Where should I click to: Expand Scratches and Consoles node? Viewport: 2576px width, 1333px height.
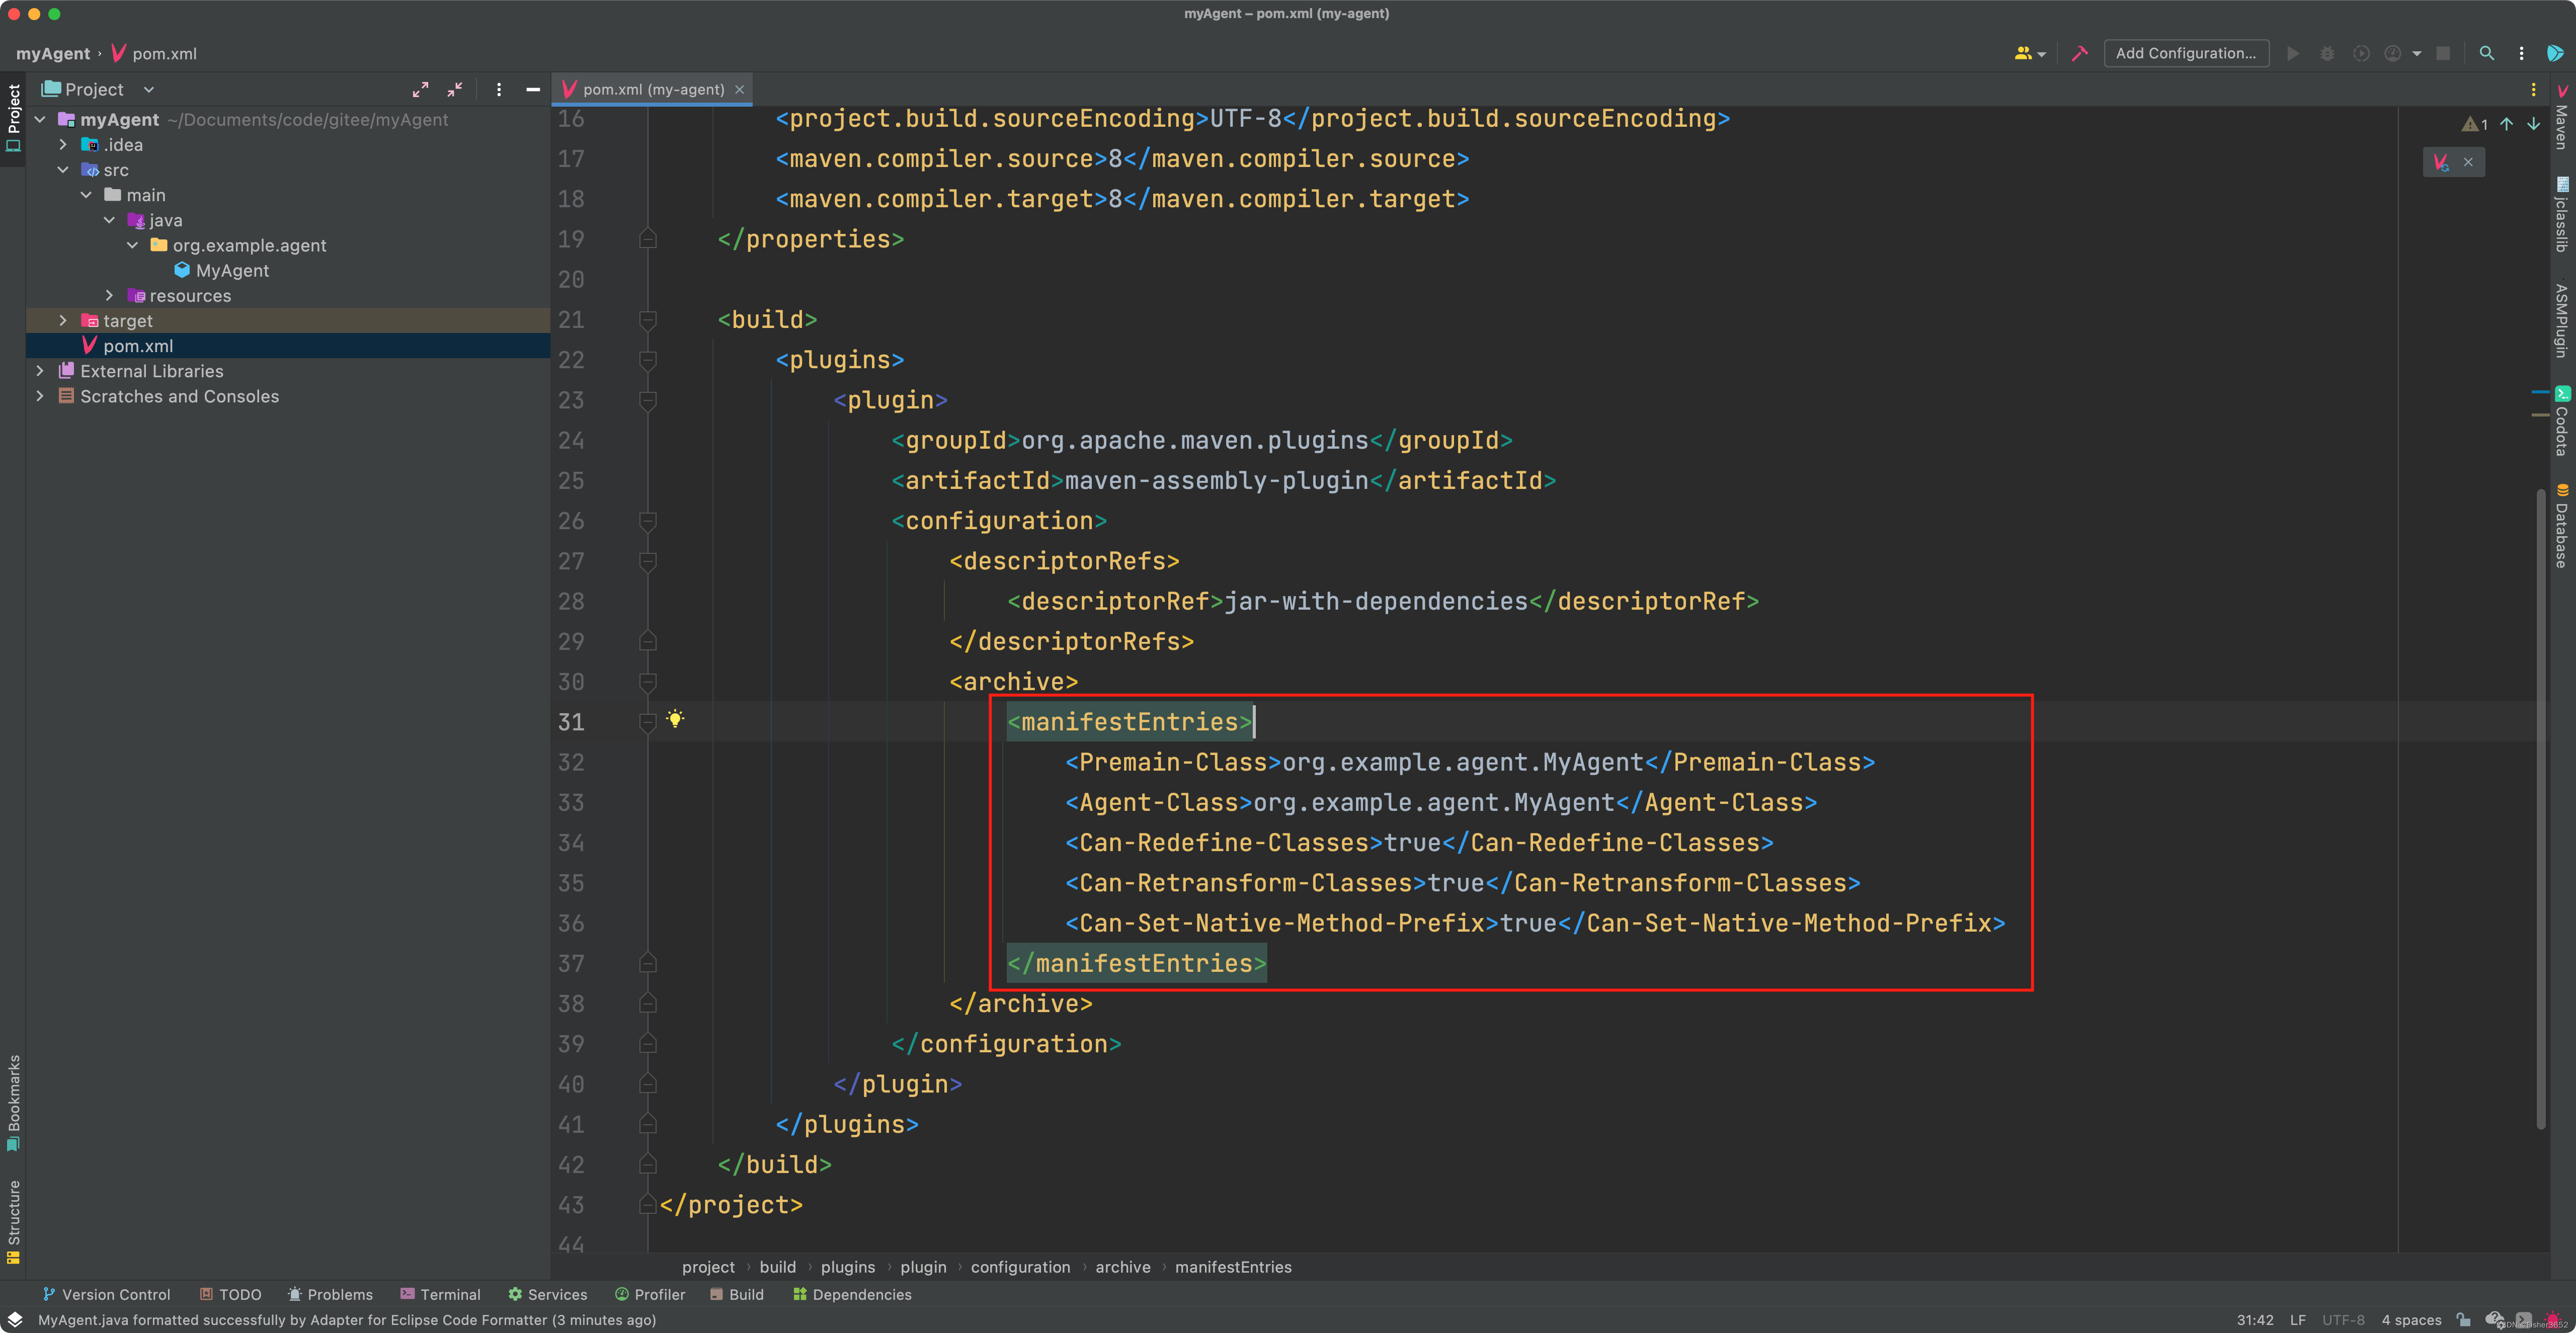40,396
